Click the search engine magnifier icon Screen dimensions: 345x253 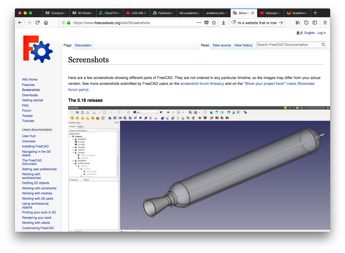pos(234,23)
